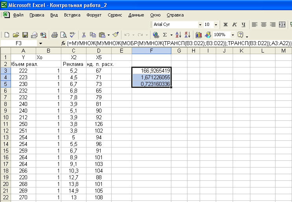Save the workbook with the floppy disk icon
The height and width of the screenshot is (202, 292).
25,35
